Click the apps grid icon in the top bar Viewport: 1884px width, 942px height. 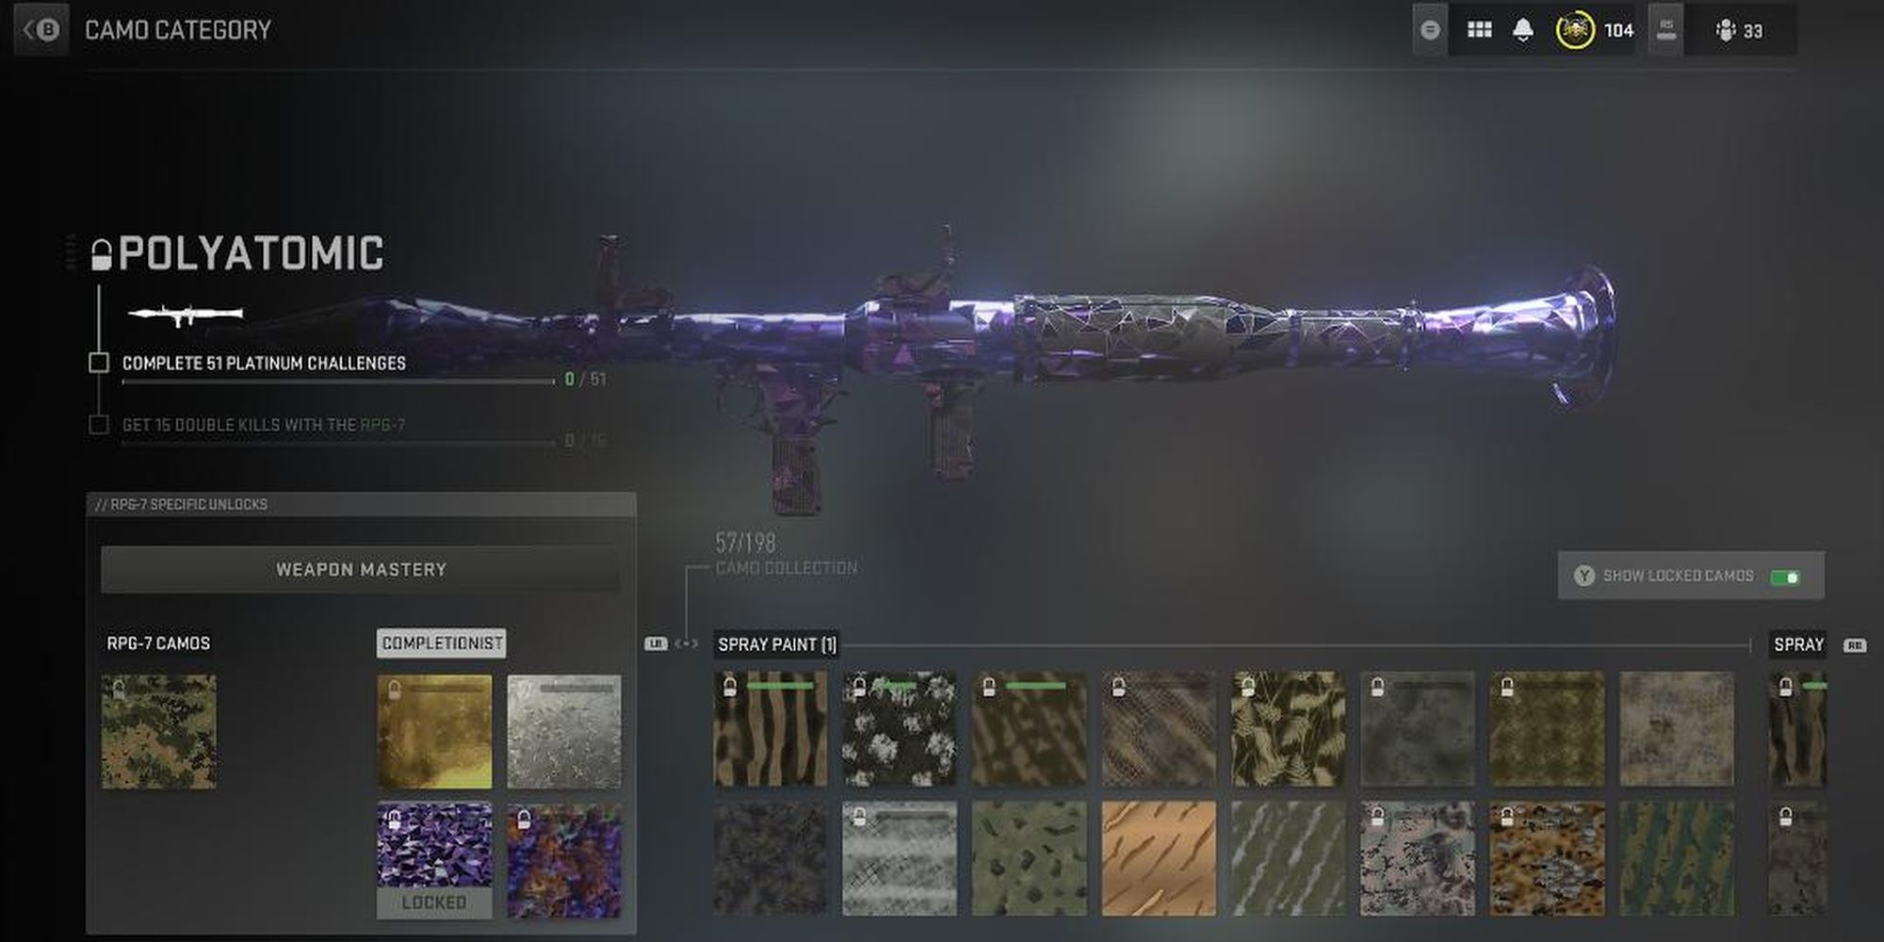pyautogui.click(x=1479, y=28)
